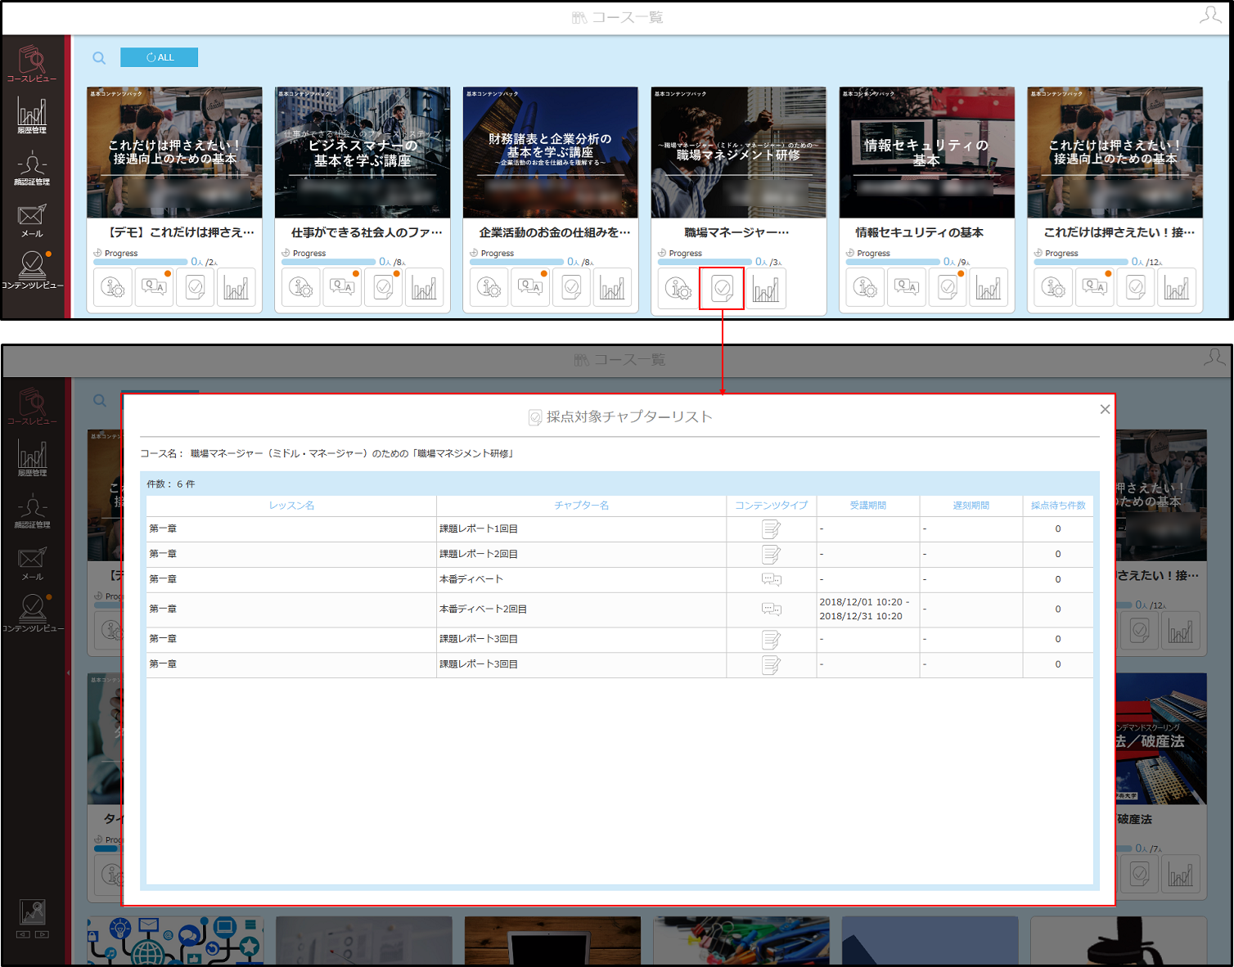Click the ALL reset button
Screen dimensions: 1234x967
point(159,57)
